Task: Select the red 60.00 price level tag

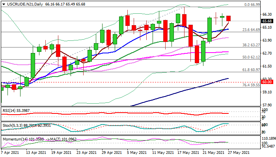Action: tap(268, 82)
